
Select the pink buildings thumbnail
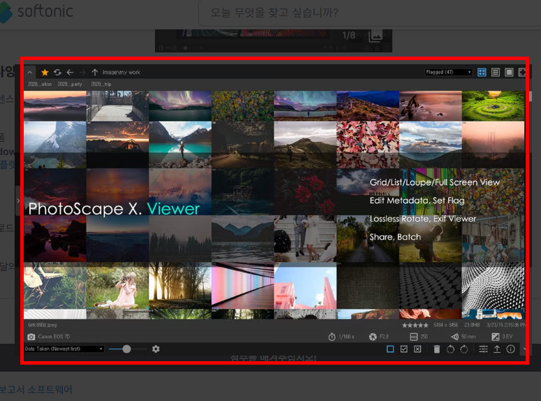click(305, 285)
